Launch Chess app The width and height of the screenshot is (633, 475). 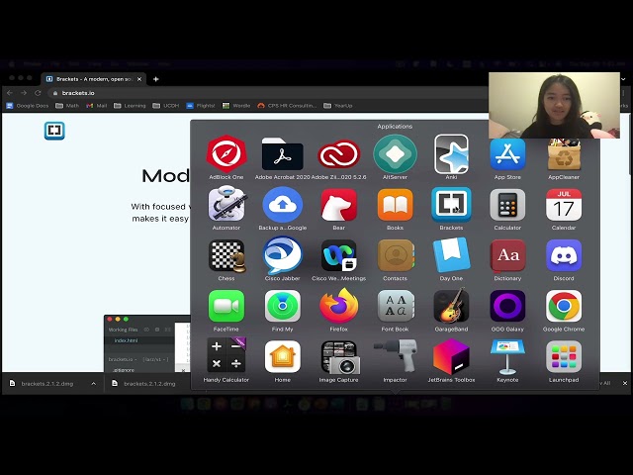pos(226,256)
